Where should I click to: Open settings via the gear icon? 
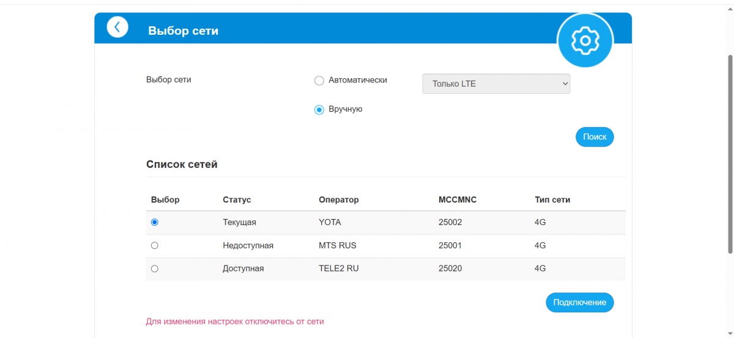[585, 40]
